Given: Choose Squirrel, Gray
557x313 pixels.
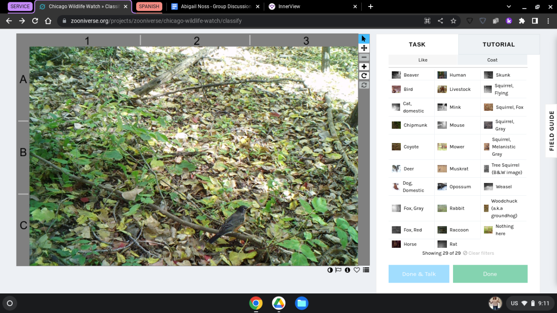Looking at the screenshot, I should tap(503, 125).
